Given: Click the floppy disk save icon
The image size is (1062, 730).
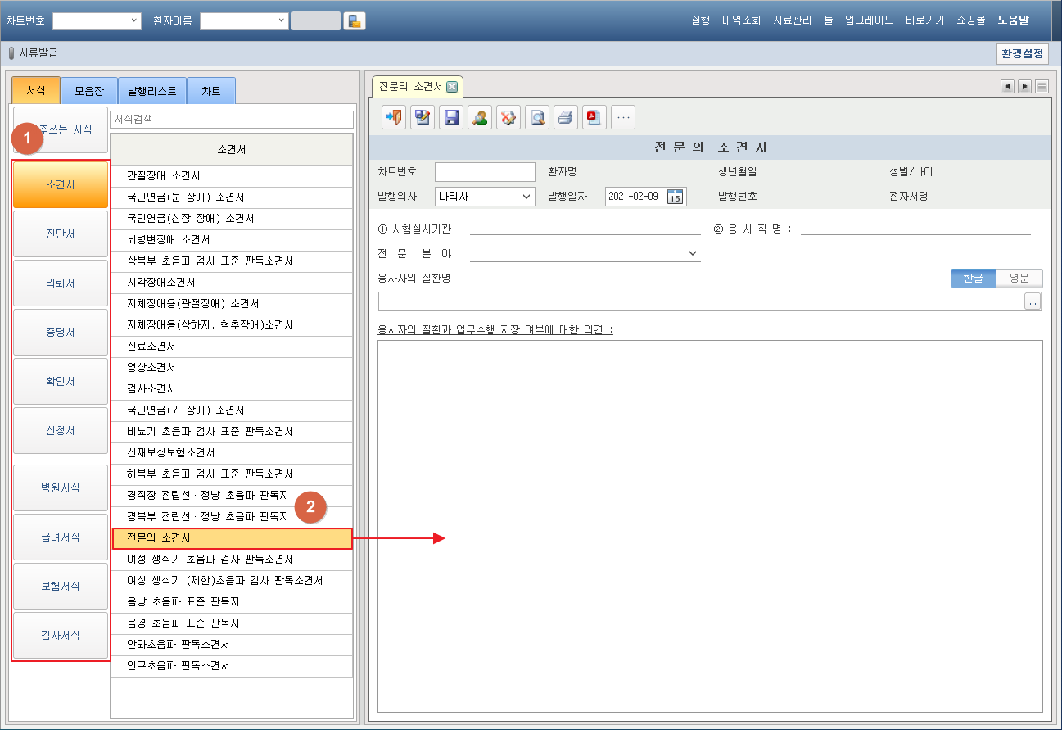Looking at the screenshot, I should [451, 117].
